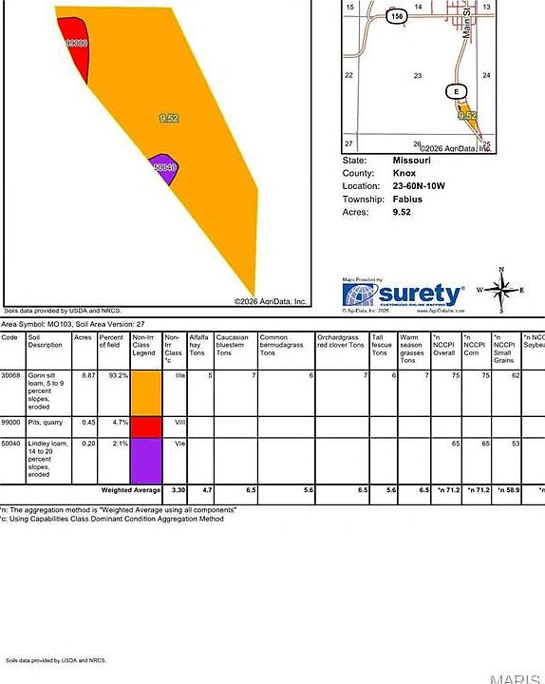The width and height of the screenshot is (545, 684).
Task: Click the NCCPI Overall column header
Action: 443,345
